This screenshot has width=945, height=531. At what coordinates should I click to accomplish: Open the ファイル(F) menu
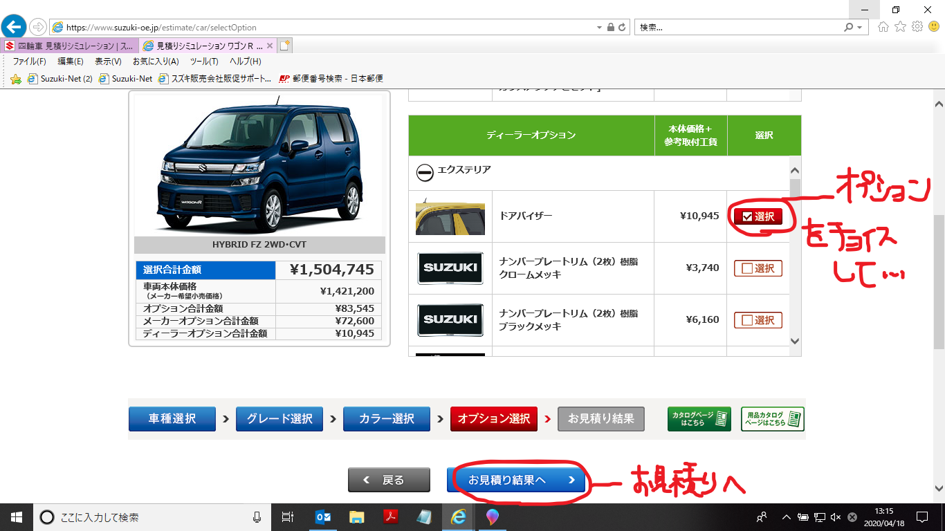coord(29,62)
